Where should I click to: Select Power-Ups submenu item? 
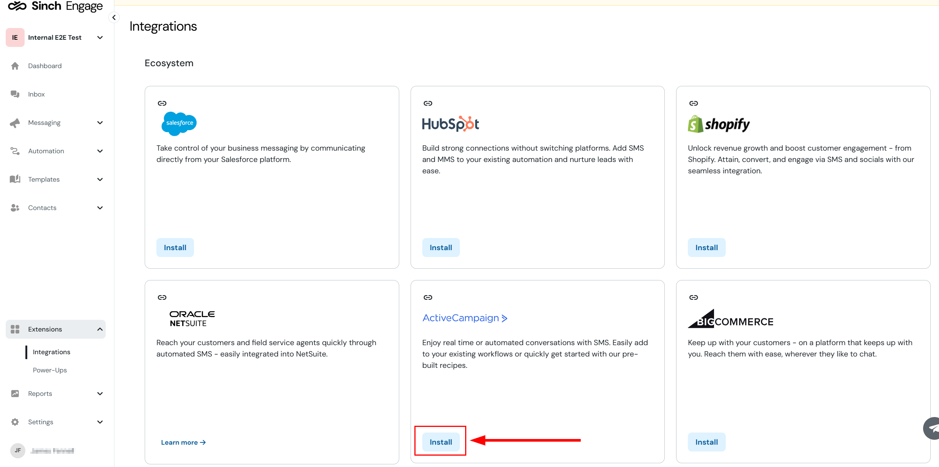coord(50,370)
